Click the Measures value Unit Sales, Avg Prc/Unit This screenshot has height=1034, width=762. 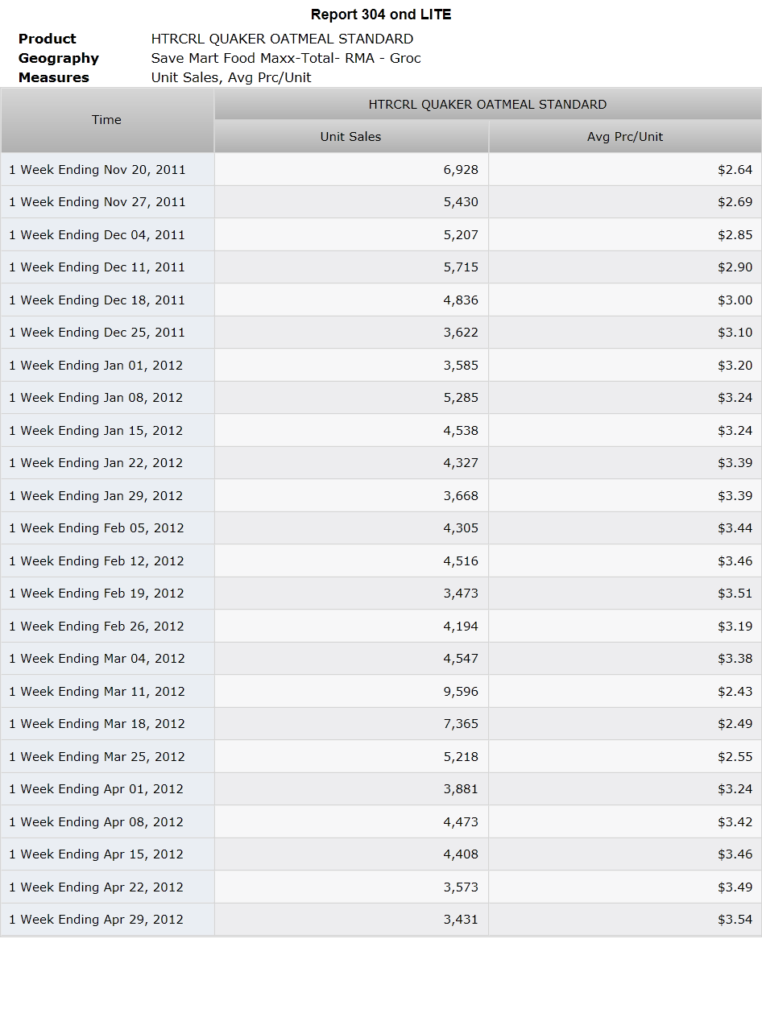point(231,77)
